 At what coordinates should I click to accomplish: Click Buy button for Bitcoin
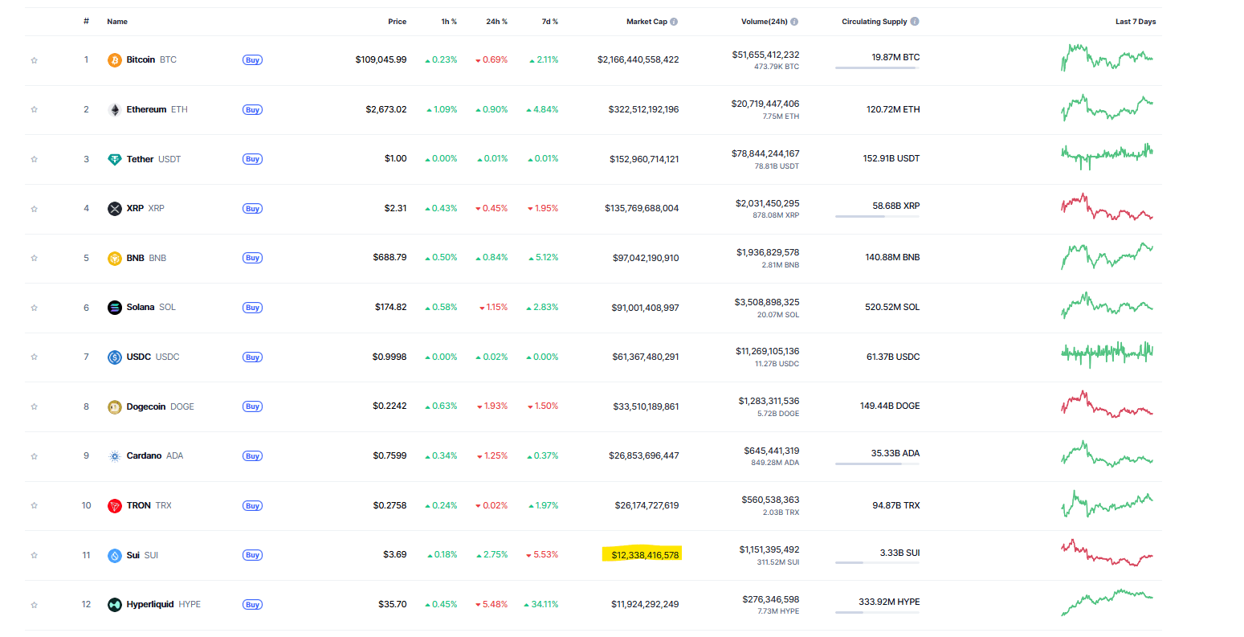tap(252, 60)
